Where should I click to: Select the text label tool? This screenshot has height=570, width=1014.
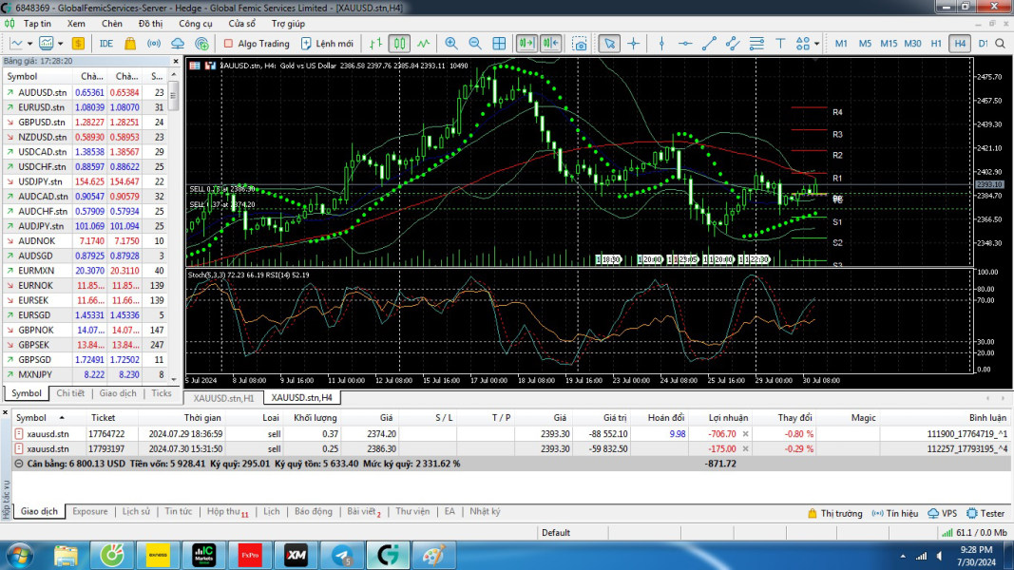pyautogui.click(x=780, y=44)
